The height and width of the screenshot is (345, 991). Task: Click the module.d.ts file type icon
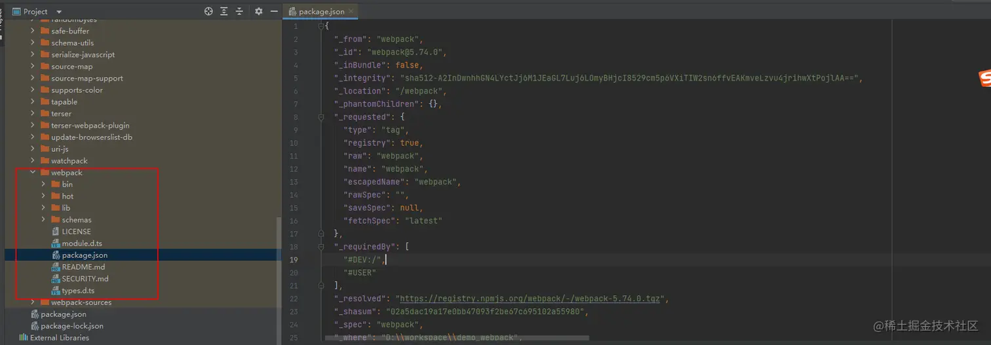pos(56,243)
